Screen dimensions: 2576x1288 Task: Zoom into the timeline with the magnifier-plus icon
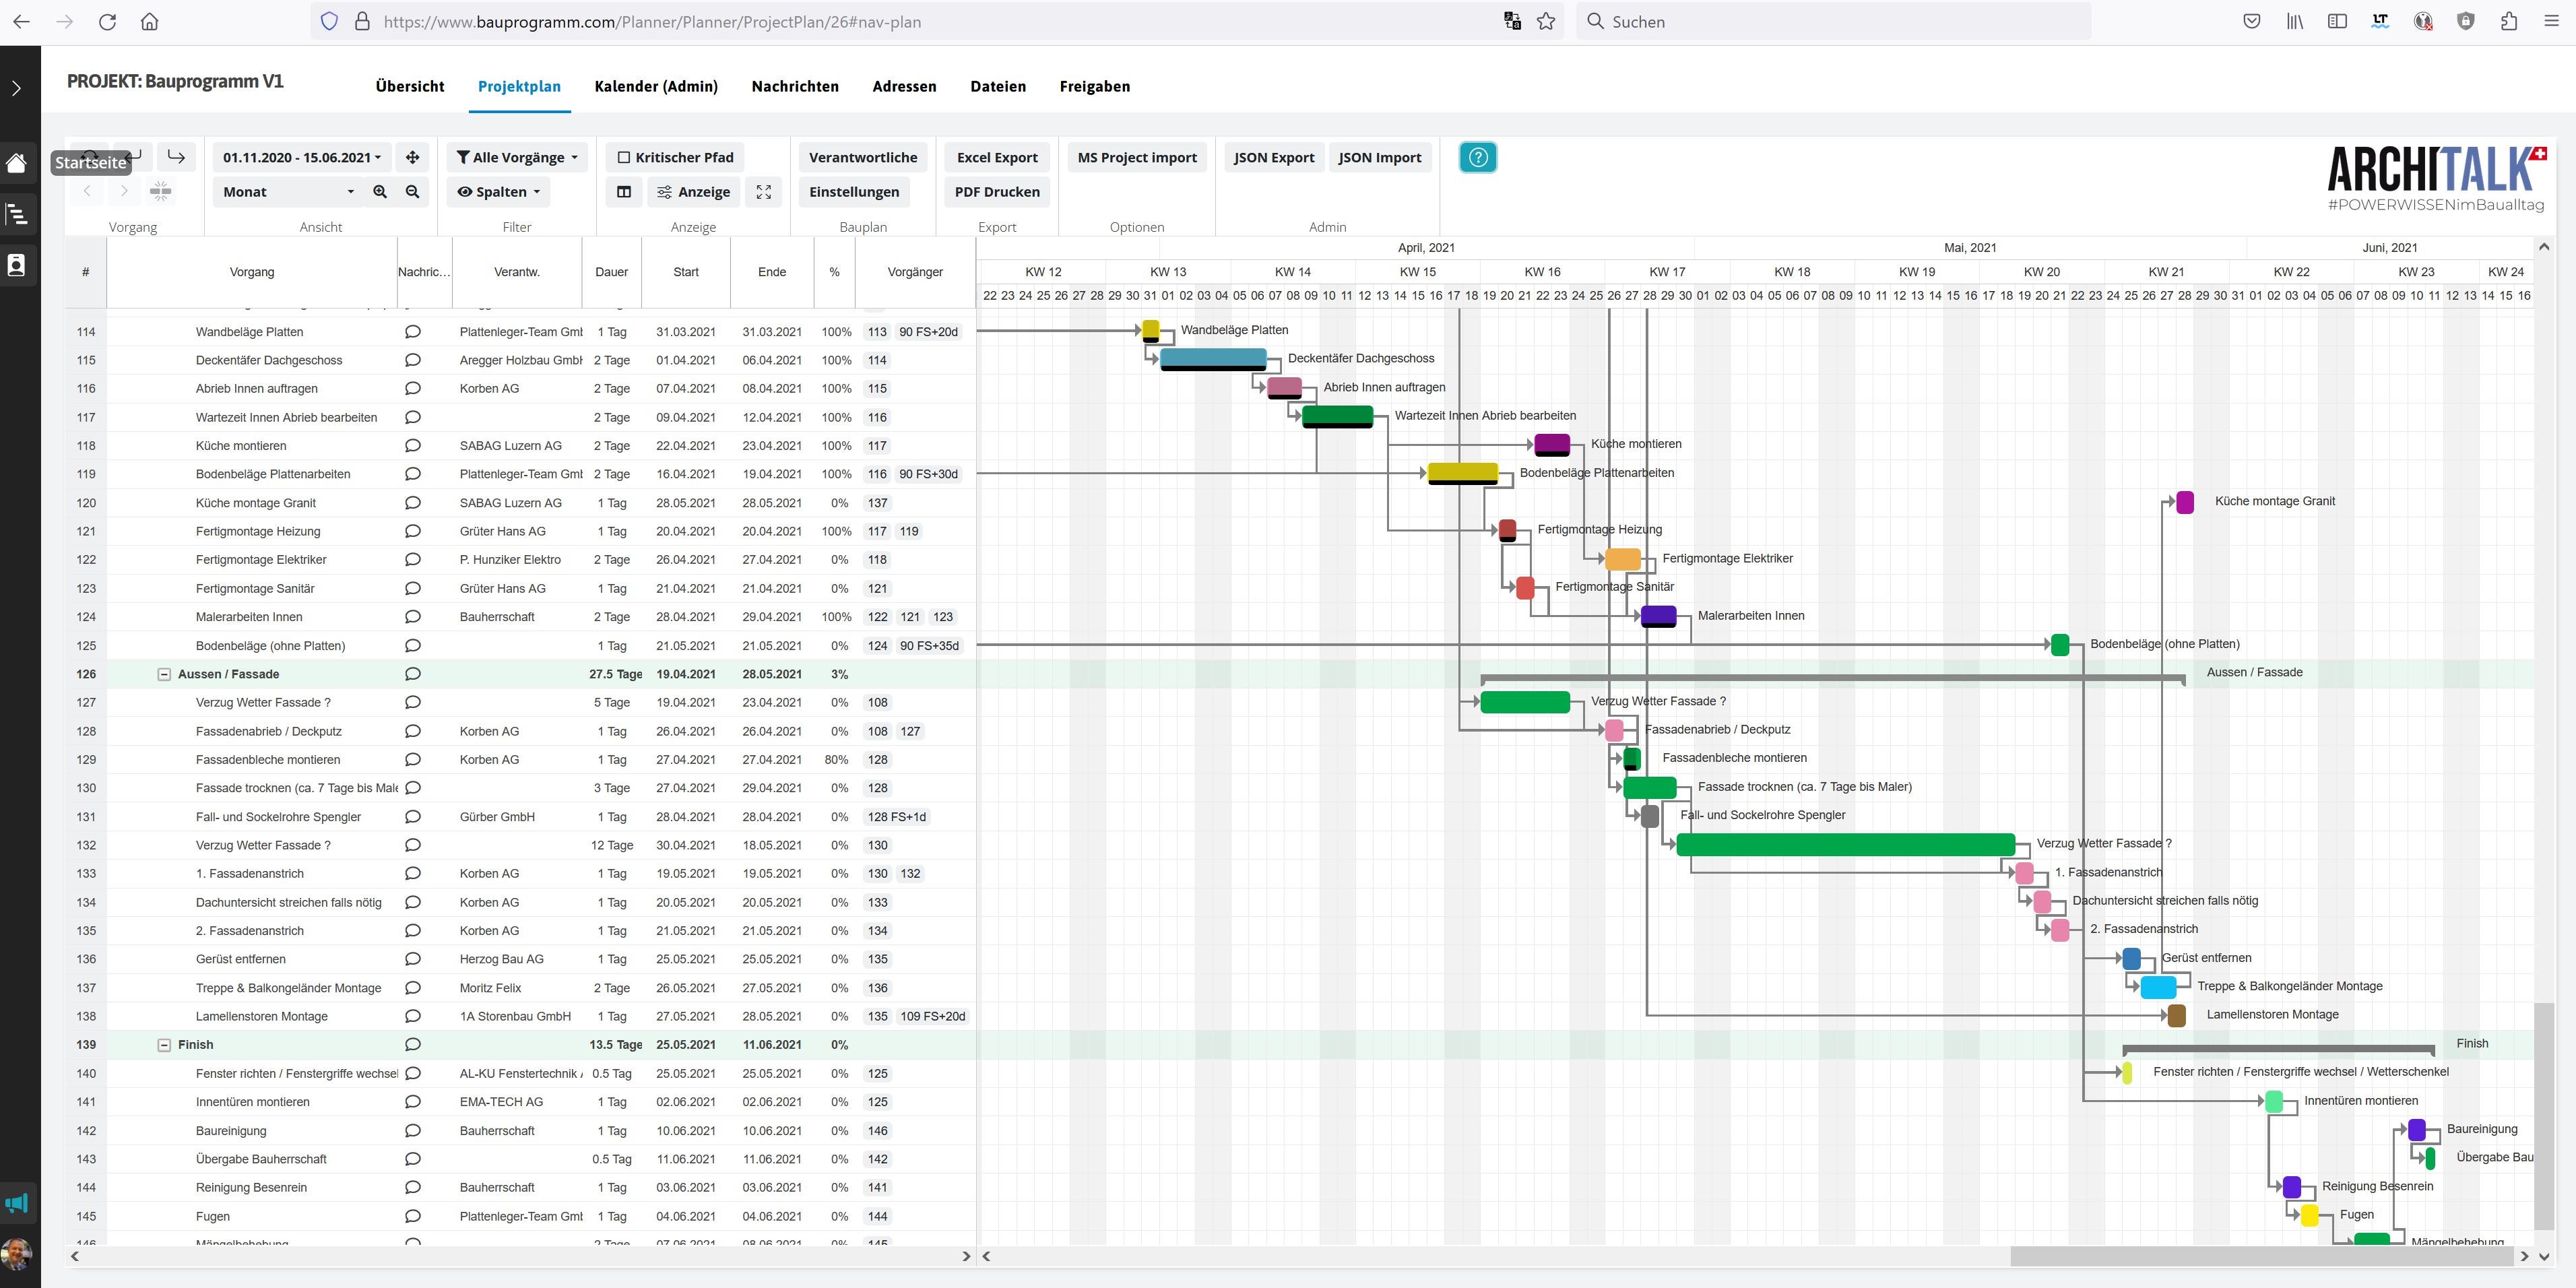click(x=380, y=192)
